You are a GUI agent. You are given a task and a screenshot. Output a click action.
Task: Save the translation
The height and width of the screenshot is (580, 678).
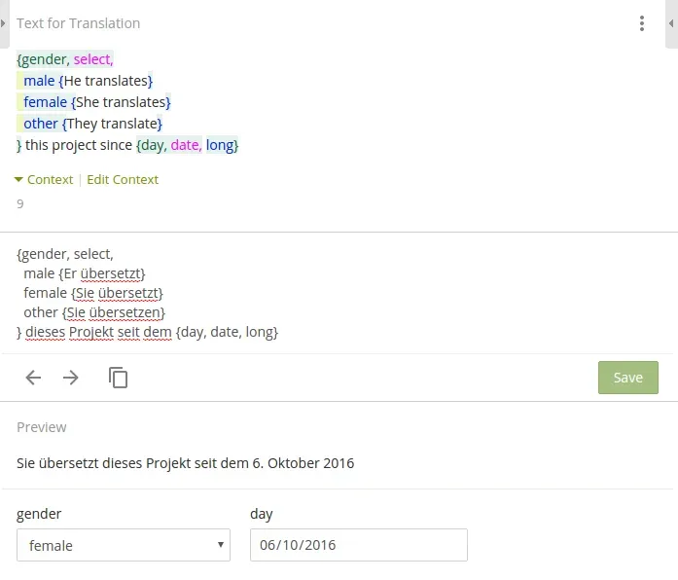[x=627, y=378]
